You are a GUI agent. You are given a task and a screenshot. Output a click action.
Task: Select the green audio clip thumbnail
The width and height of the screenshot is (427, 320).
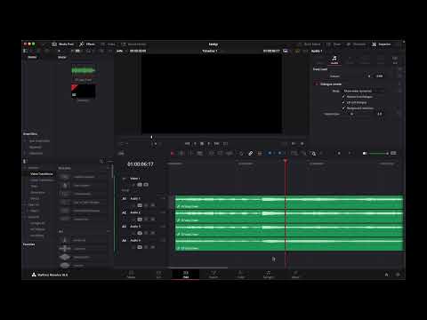click(x=83, y=70)
